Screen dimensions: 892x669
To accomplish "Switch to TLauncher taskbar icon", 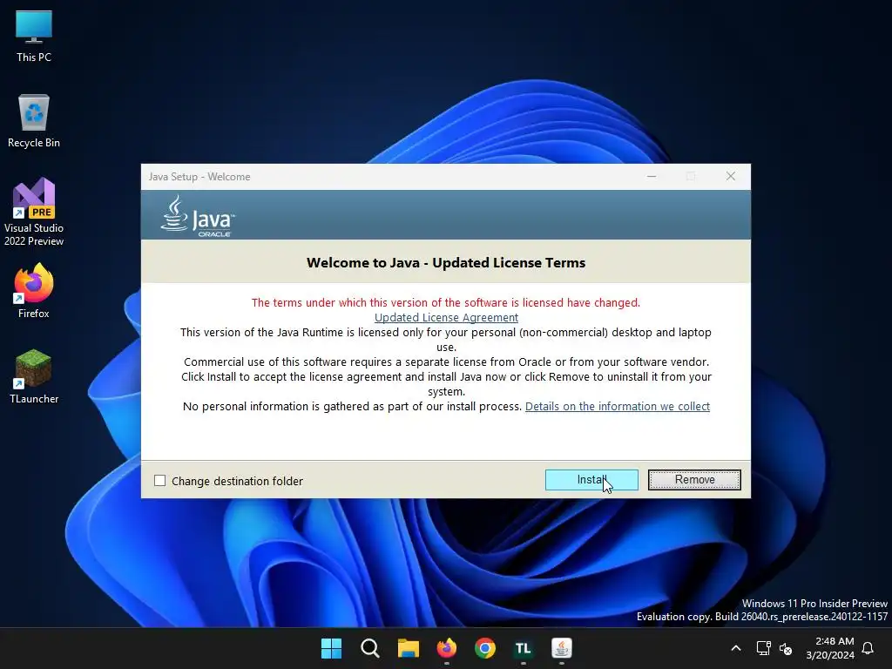I will 523,648.
